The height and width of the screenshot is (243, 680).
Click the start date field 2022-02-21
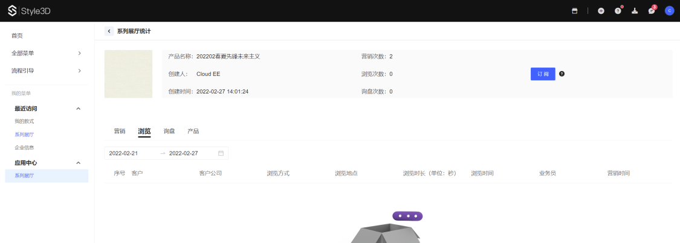(x=123, y=153)
